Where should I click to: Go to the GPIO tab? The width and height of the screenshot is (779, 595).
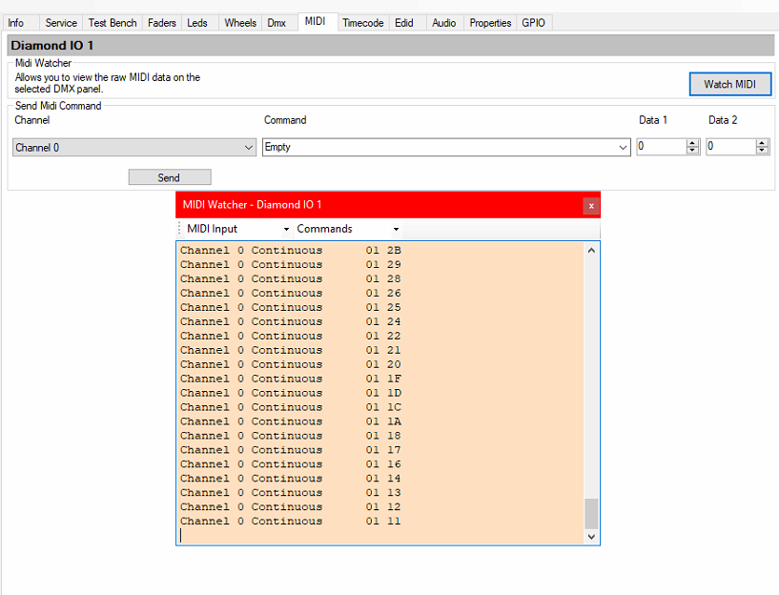[534, 23]
